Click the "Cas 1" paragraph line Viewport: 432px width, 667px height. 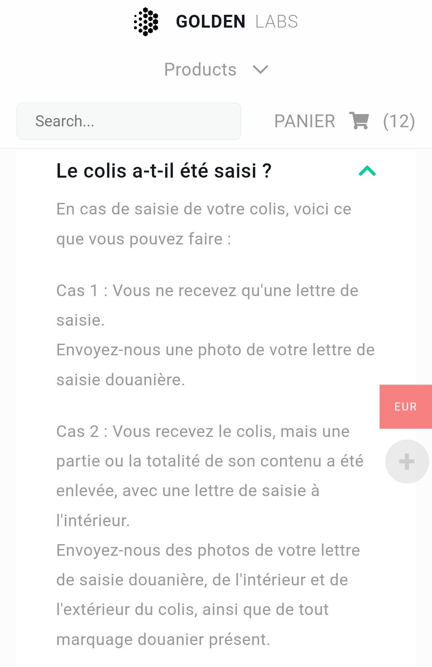[x=207, y=290]
